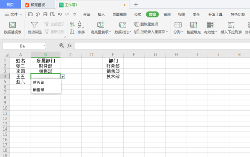Open the 视图 View tab

182,15
